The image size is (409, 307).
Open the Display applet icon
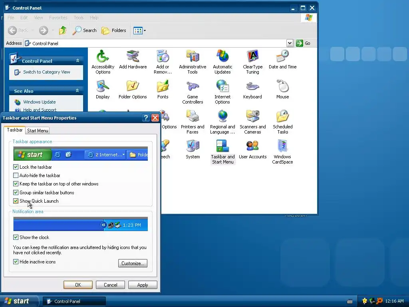(x=103, y=90)
